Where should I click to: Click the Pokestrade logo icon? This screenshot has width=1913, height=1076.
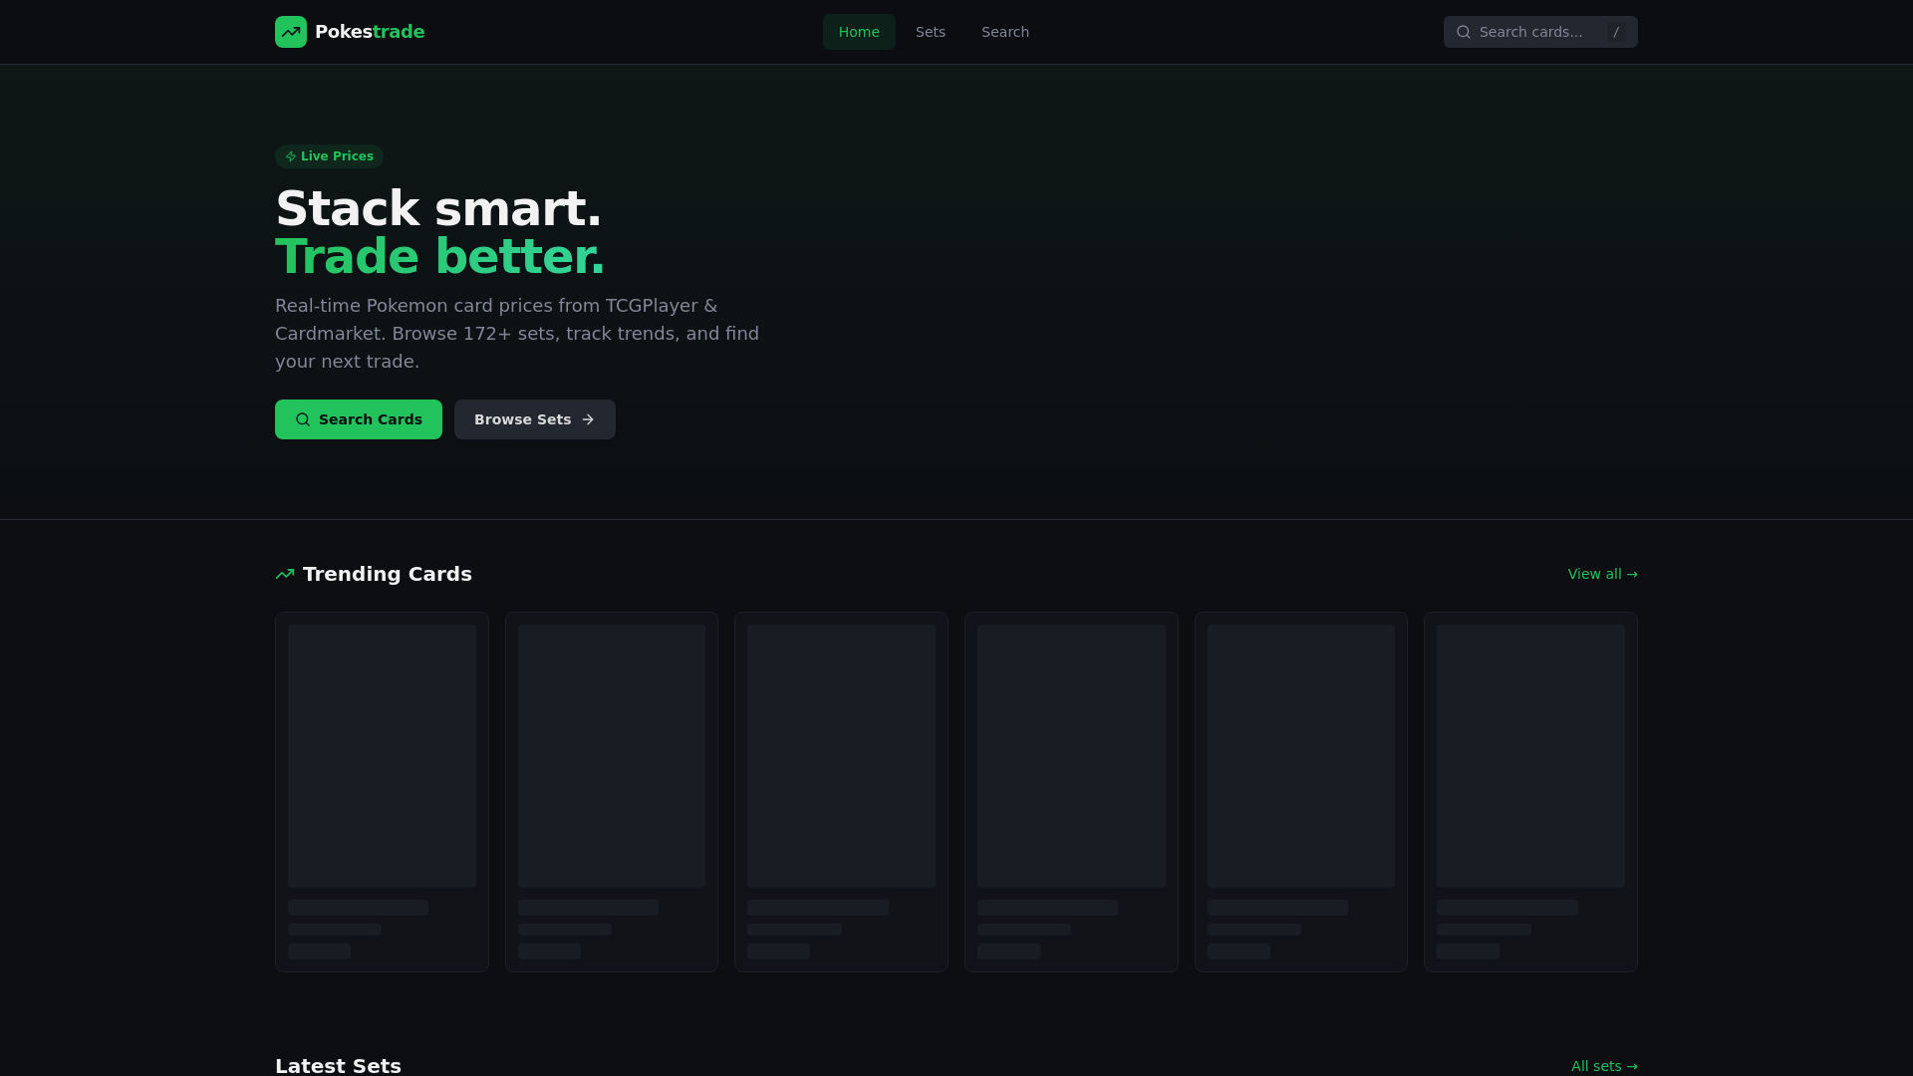click(x=291, y=32)
